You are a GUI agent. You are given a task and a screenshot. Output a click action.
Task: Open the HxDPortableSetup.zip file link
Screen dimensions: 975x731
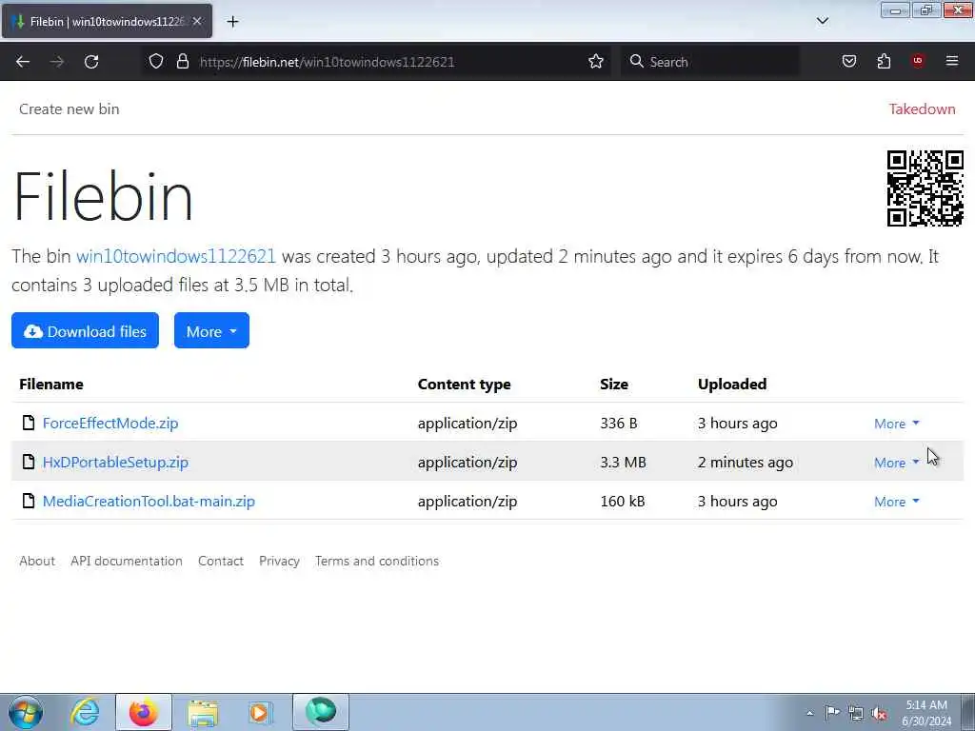115,463
